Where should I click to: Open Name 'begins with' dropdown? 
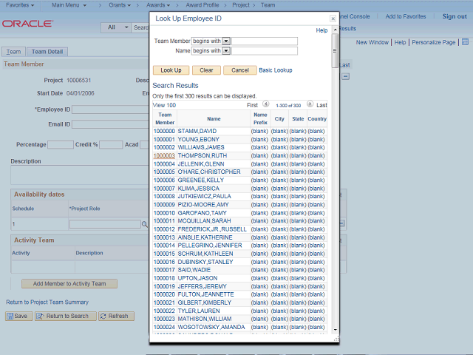226,51
